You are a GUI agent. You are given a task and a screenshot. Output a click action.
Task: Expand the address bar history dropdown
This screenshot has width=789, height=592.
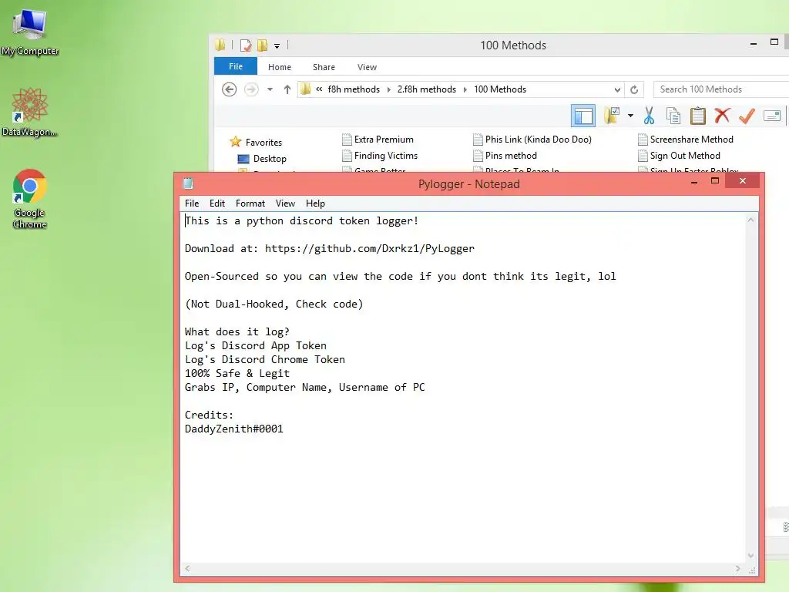point(617,89)
